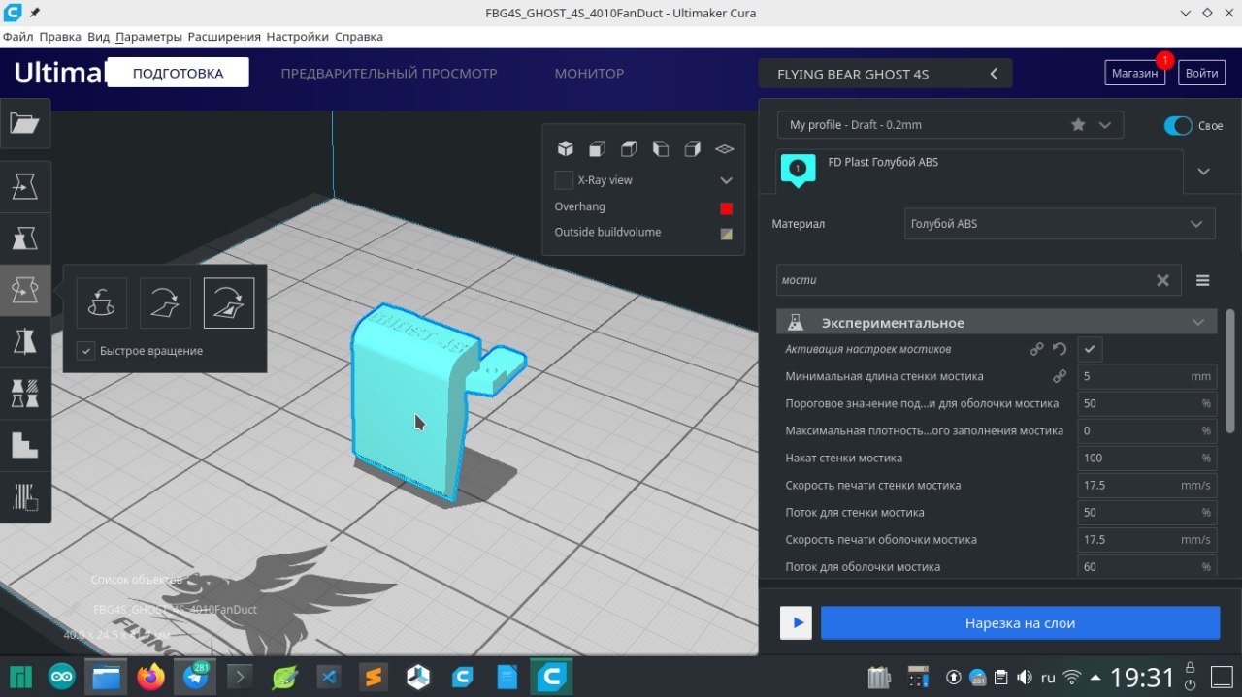Click the front view cube icon

[597, 148]
